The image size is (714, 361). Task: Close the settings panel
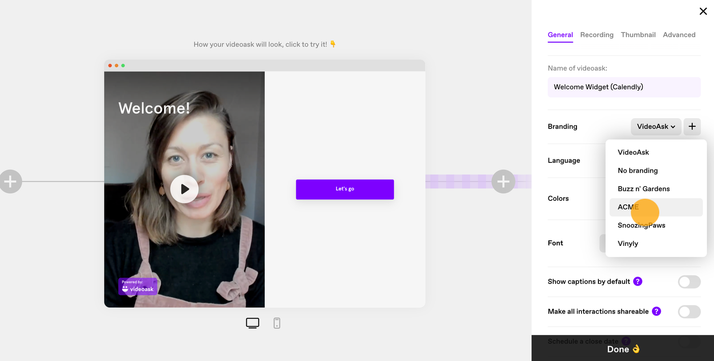tap(703, 11)
